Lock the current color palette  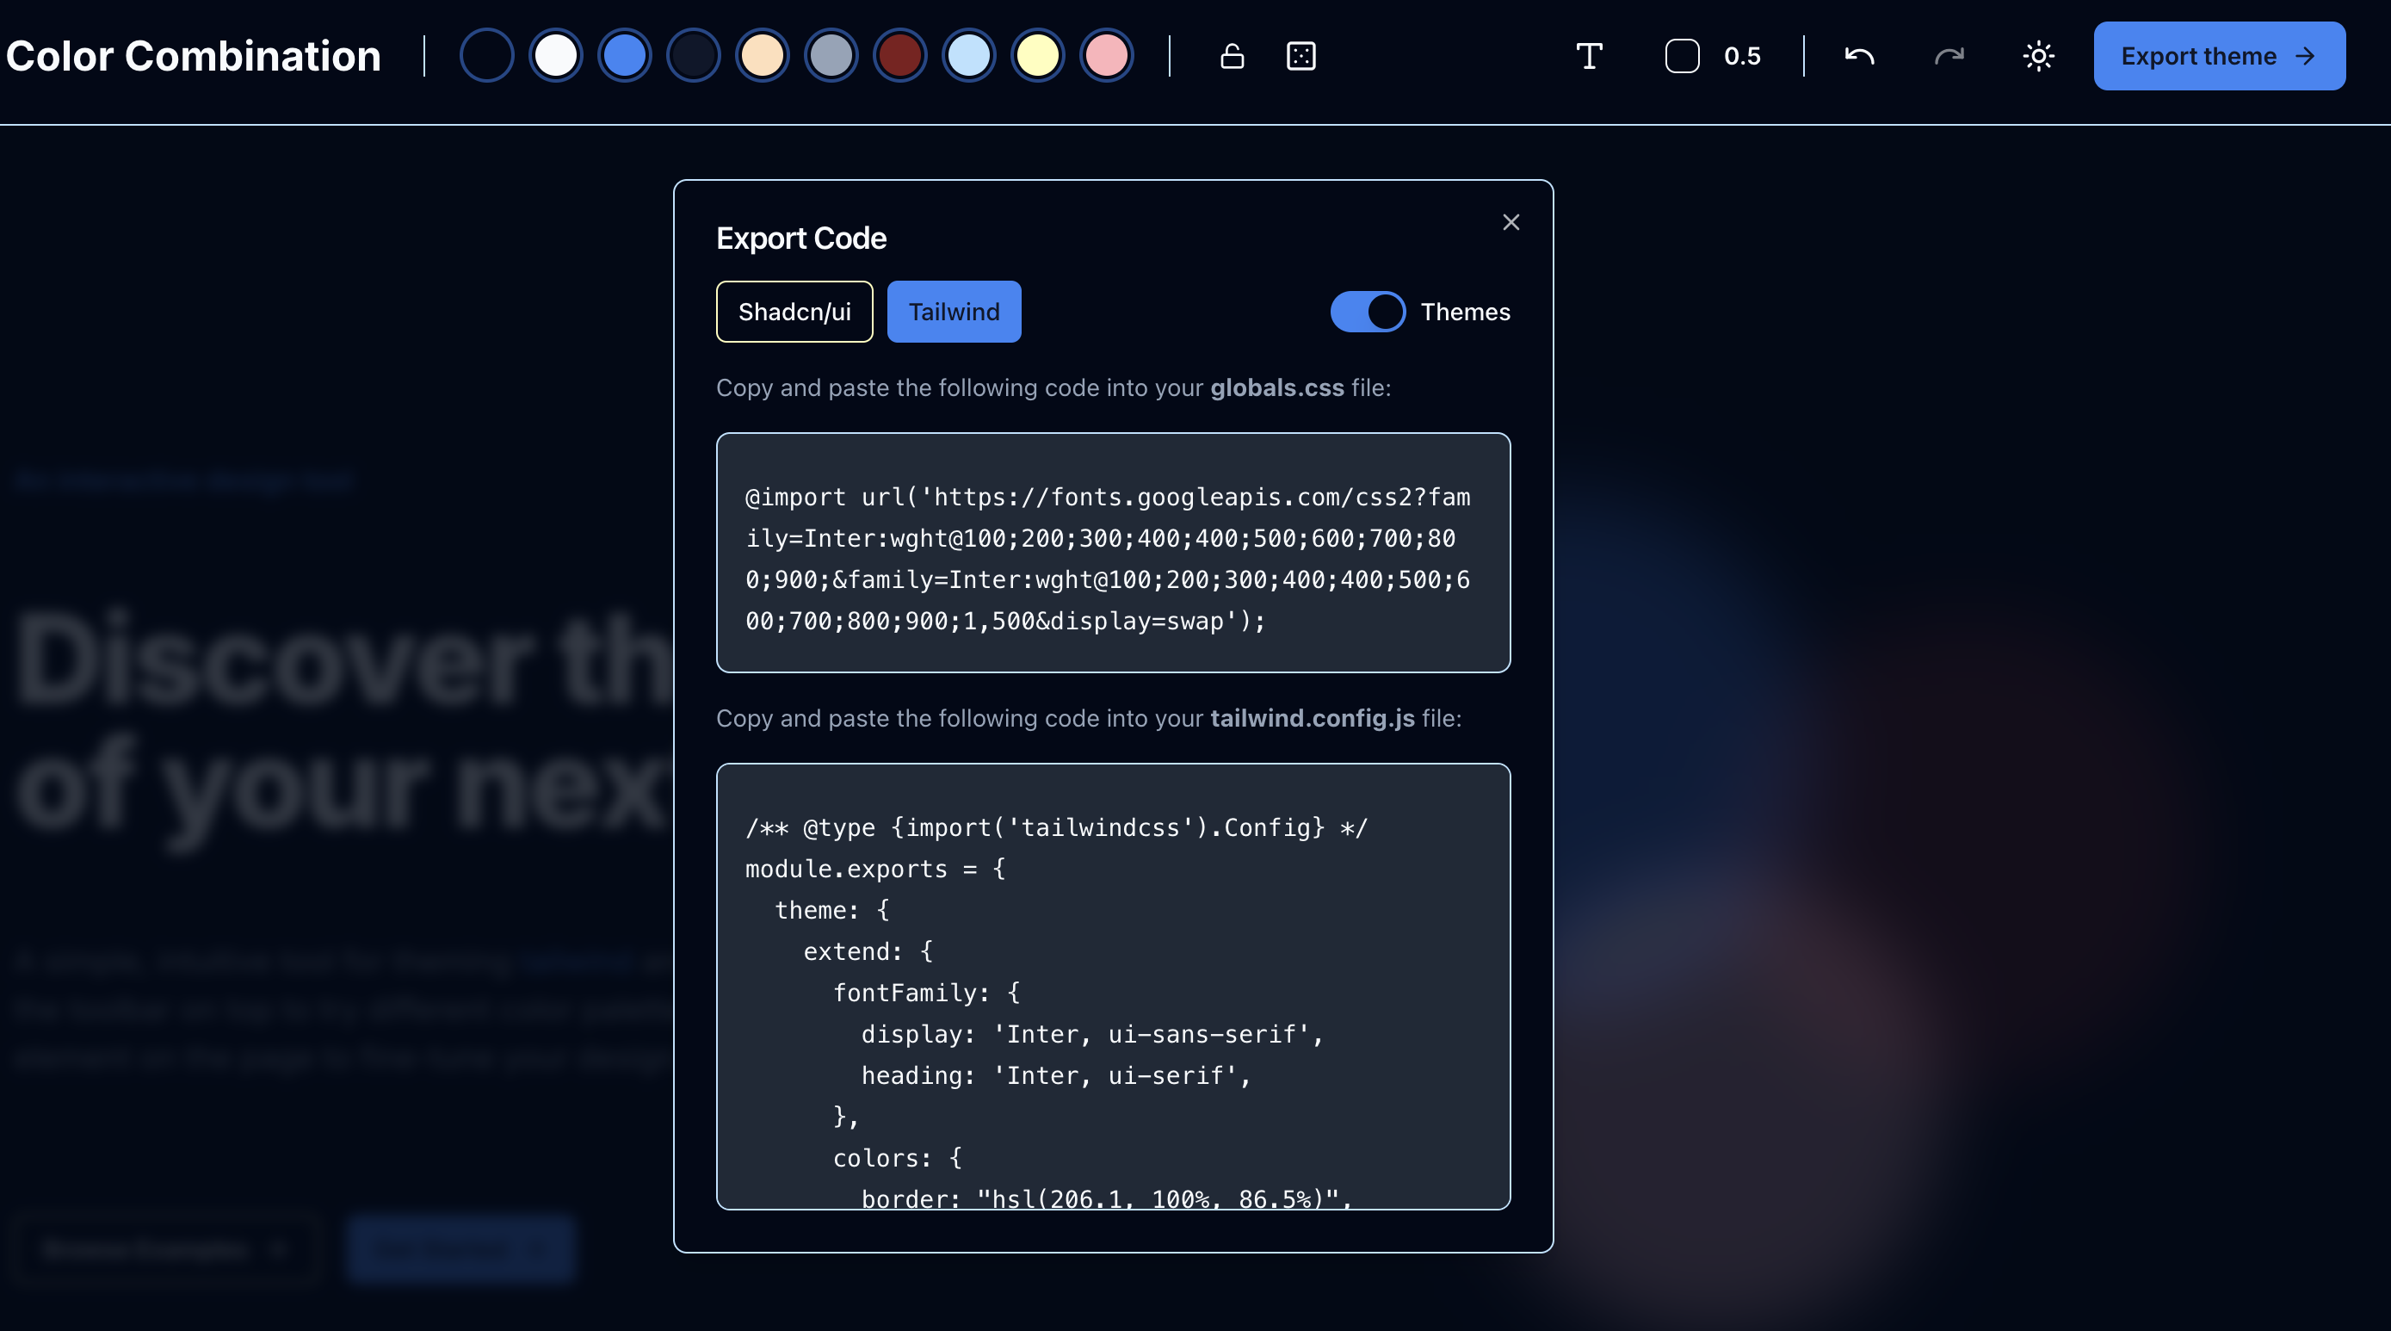(1232, 56)
